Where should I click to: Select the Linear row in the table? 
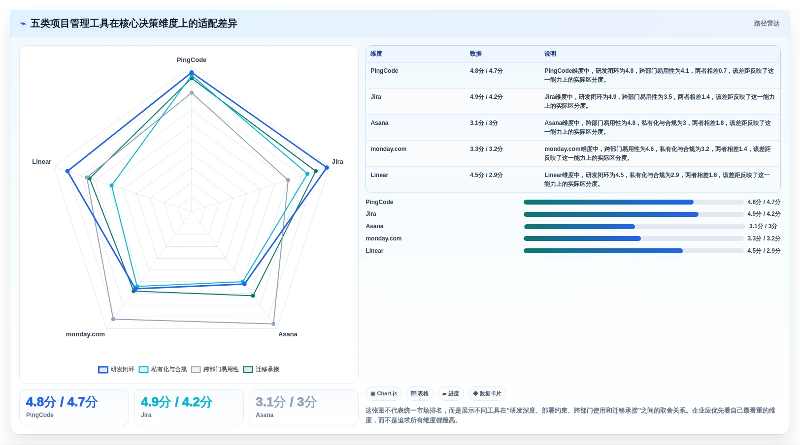pyautogui.click(x=573, y=179)
